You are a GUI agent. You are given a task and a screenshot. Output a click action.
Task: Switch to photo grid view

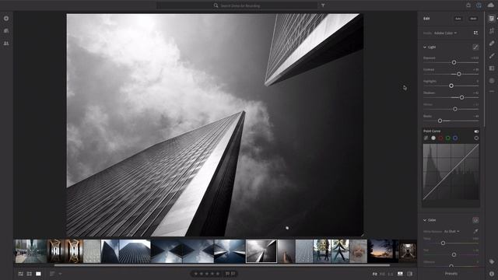[x=21, y=274]
